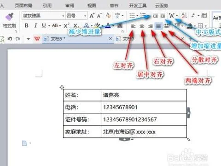The image size is (221, 166).
Task: Select the AaB style preview
Action: click(217, 18)
